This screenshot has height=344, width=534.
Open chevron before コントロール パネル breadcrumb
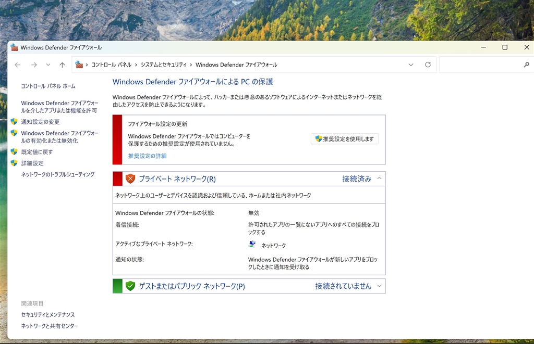pos(87,65)
